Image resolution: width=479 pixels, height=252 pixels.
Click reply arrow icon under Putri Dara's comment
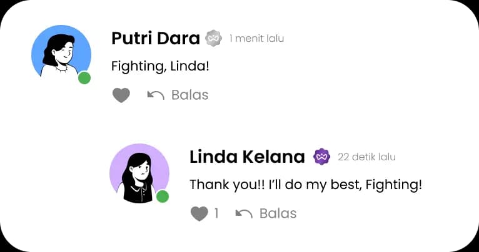pyautogui.click(x=155, y=95)
